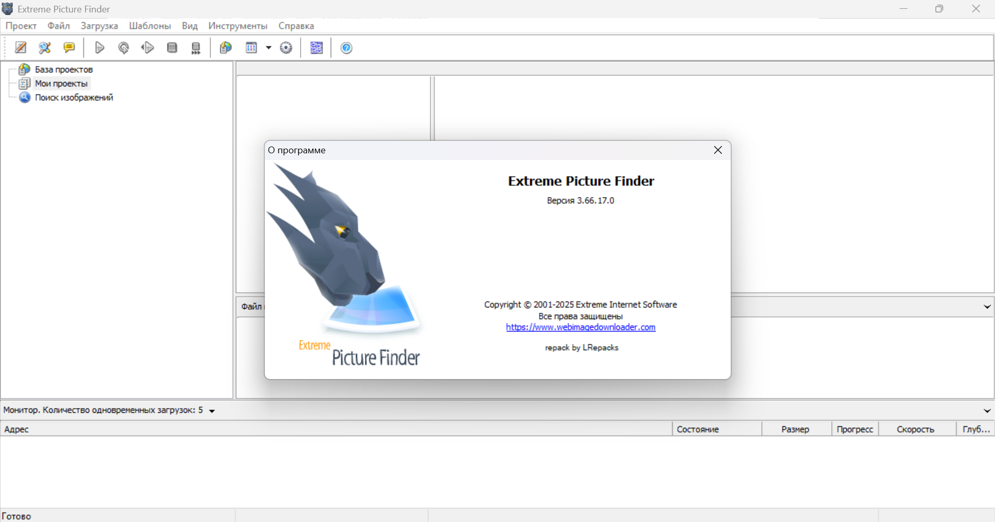Open the Инструменты menu
995x522 pixels.
click(238, 26)
